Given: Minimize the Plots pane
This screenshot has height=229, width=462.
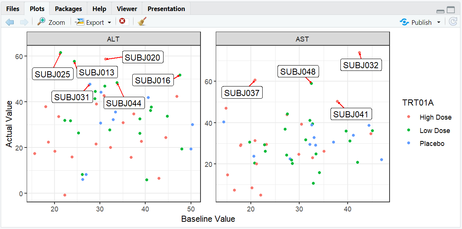Looking at the screenshot, I should tap(440, 11).
